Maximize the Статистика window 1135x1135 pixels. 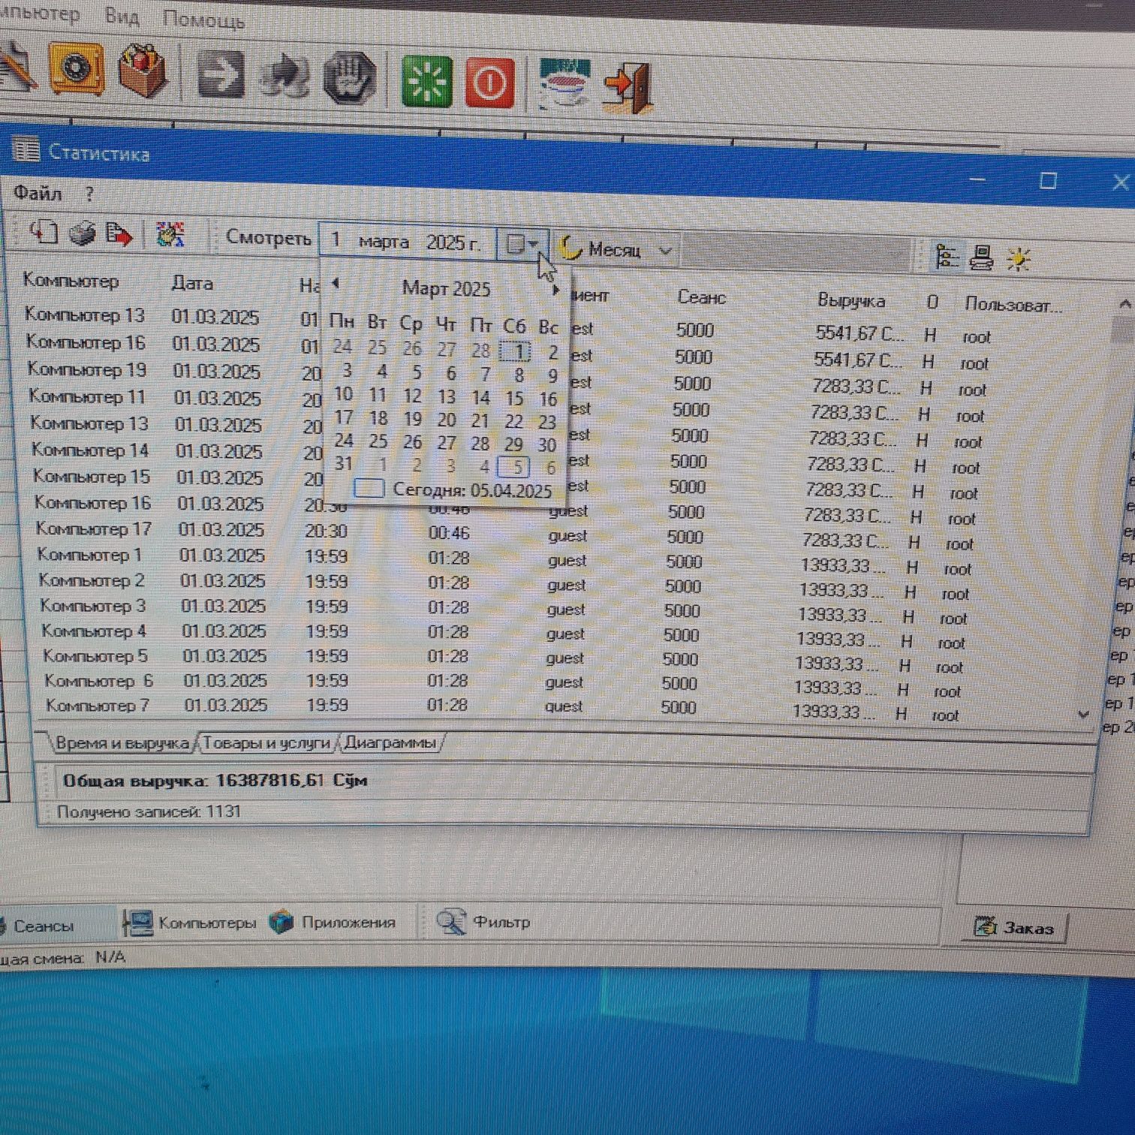click(1048, 180)
